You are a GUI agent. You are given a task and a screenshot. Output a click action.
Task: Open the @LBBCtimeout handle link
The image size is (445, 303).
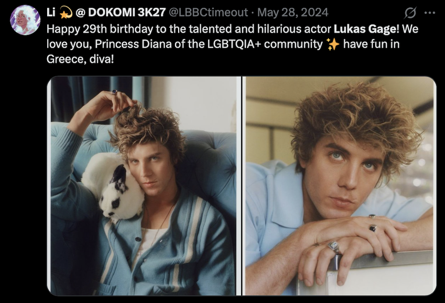[x=208, y=13]
